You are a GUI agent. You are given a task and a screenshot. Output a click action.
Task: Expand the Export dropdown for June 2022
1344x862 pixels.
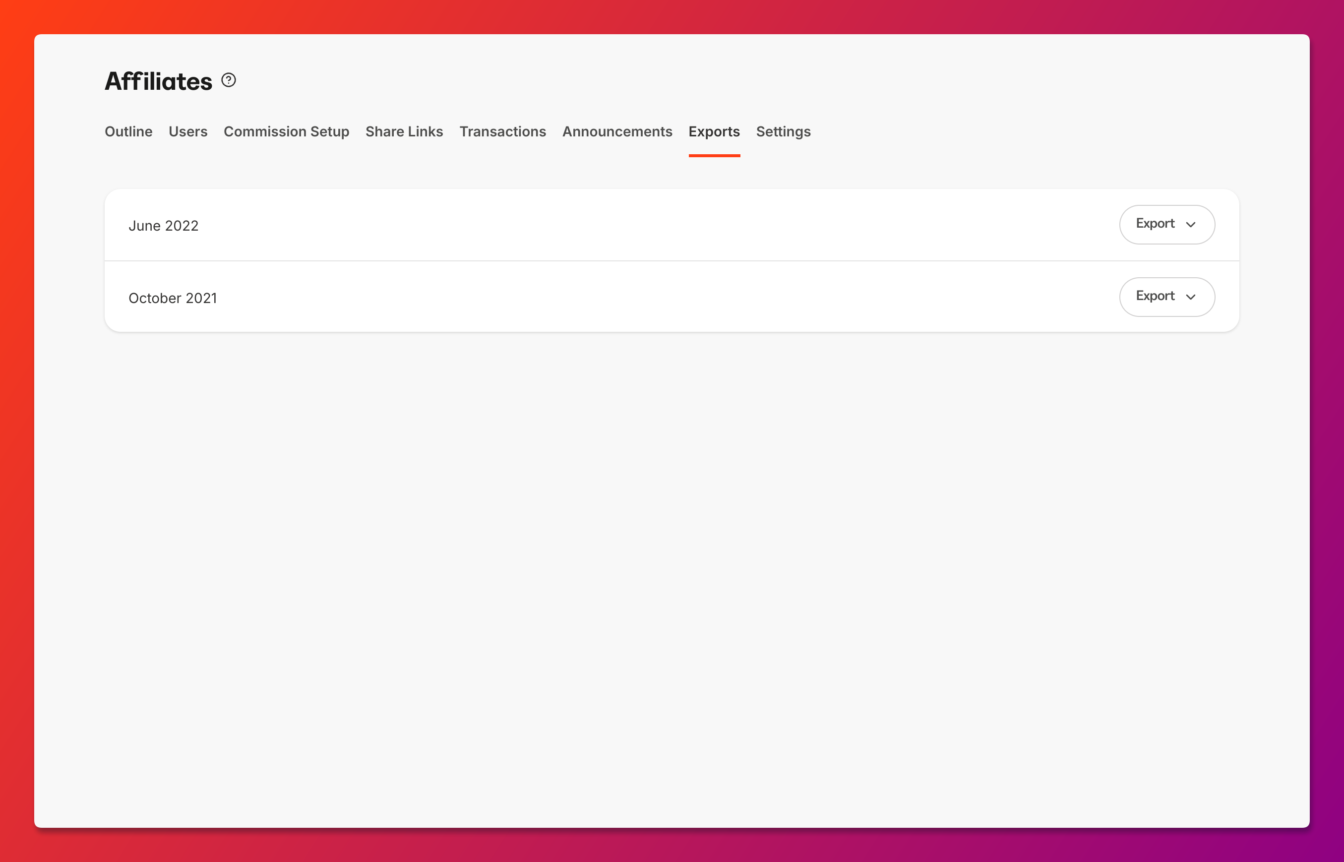[x=1166, y=225]
